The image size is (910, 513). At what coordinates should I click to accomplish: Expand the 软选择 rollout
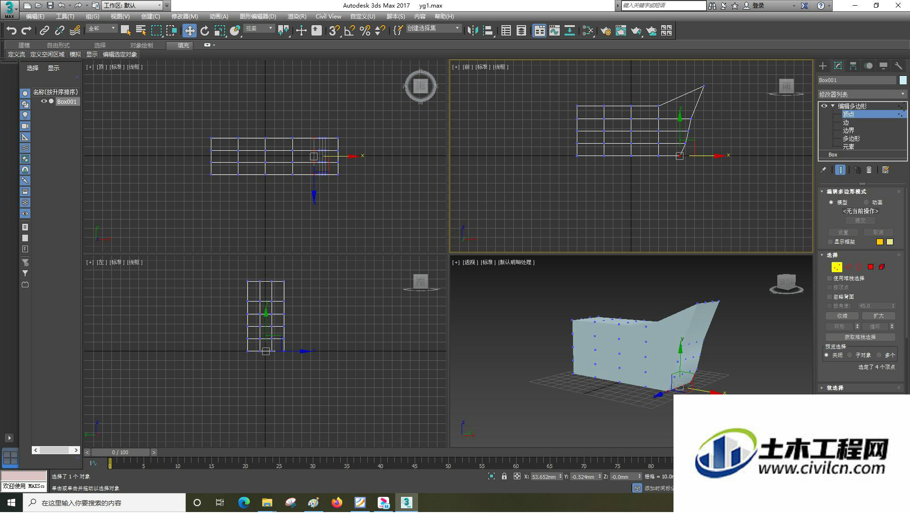pos(822,388)
